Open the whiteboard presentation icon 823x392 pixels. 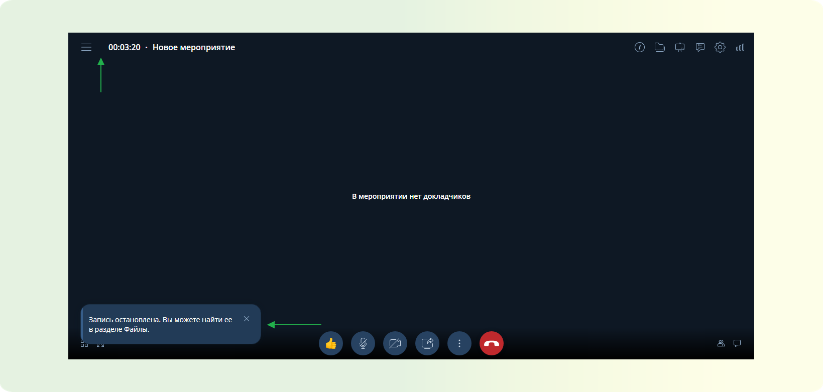tap(679, 47)
